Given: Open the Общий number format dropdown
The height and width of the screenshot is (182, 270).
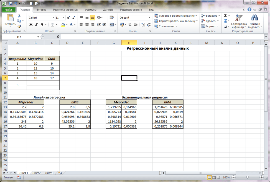Looking at the screenshot, I should coord(149,18).
